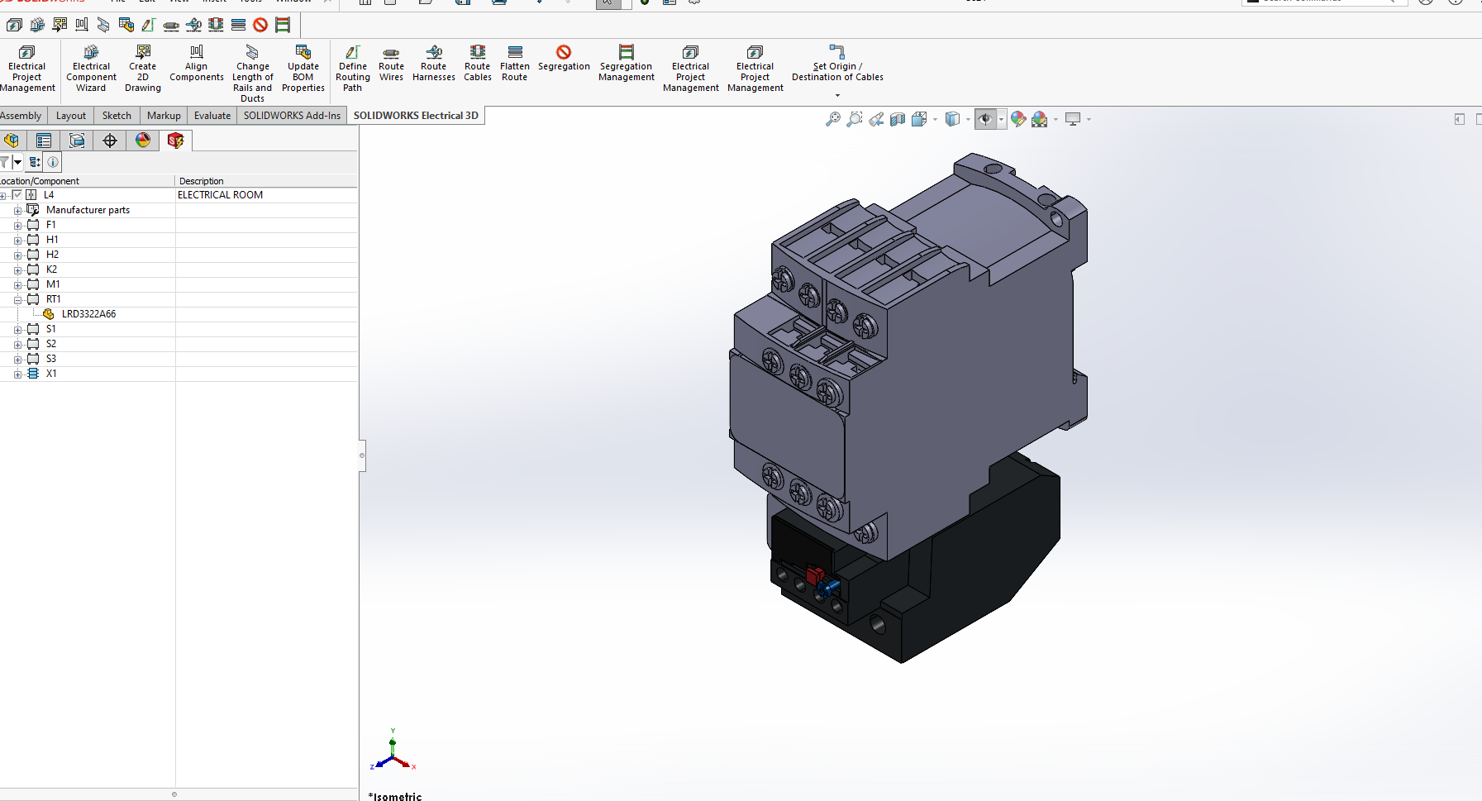This screenshot has height=801, width=1482.
Task: Open the DisplayManager color wheel tab
Action: (143, 141)
